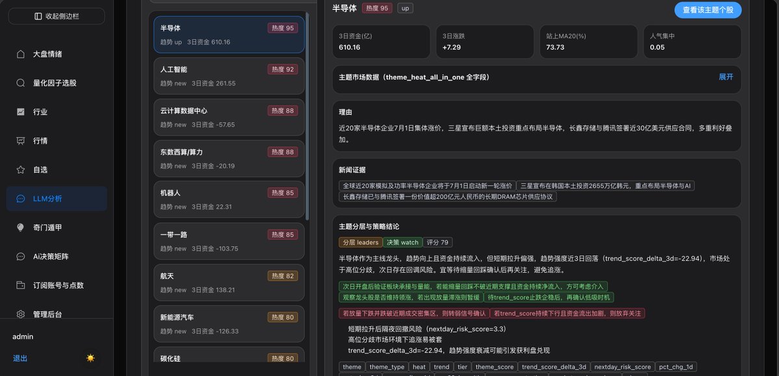779x376 pixels.
Task: Click the chat icon beside Ai决策矩阵
Action: tap(21, 257)
